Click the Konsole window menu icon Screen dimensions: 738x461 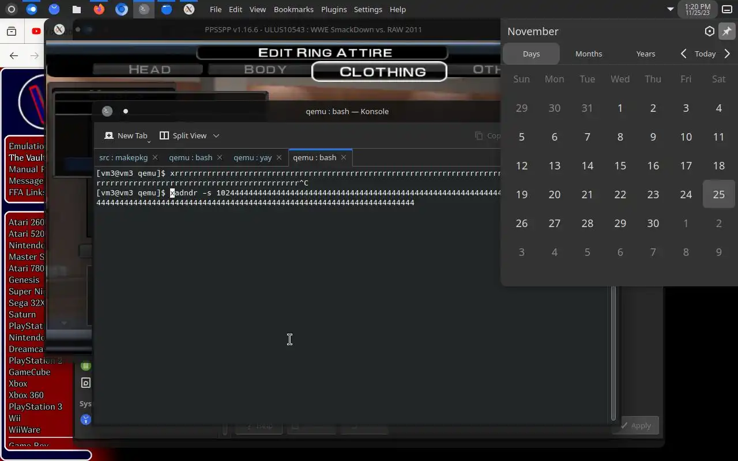tap(107, 111)
